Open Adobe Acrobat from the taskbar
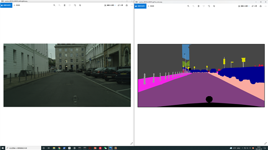Viewport: 268px width, 150px height. [x=90, y=148]
